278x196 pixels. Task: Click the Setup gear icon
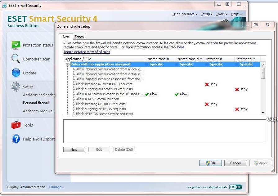pos(16,87)
